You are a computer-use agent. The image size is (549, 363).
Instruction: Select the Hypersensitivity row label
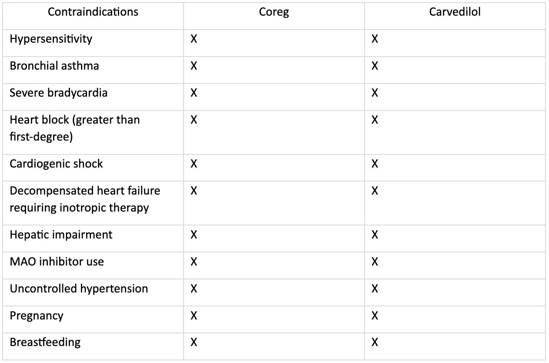point(51,39)
